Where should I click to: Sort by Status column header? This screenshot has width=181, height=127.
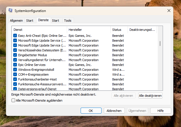point(119,30)
